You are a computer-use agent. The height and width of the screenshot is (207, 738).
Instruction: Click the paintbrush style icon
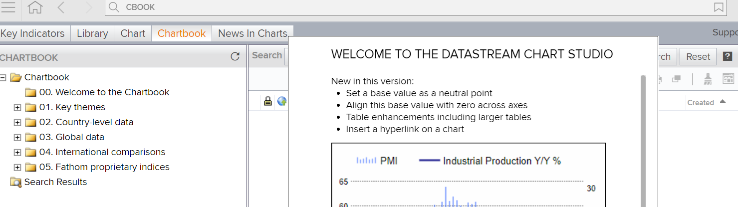[x=708, y=79]
